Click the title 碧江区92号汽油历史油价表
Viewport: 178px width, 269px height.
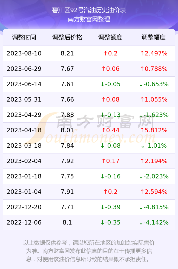click(x=89, y=10)
